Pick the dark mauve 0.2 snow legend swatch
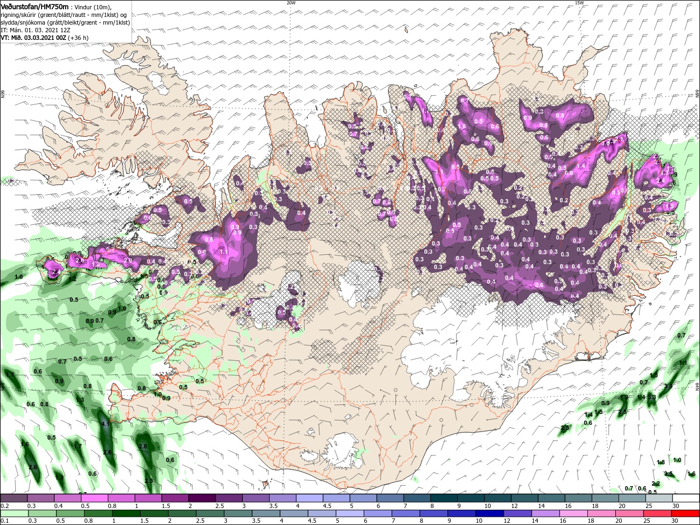Viewport: 700px width, 525px height. tap(14, 498)
